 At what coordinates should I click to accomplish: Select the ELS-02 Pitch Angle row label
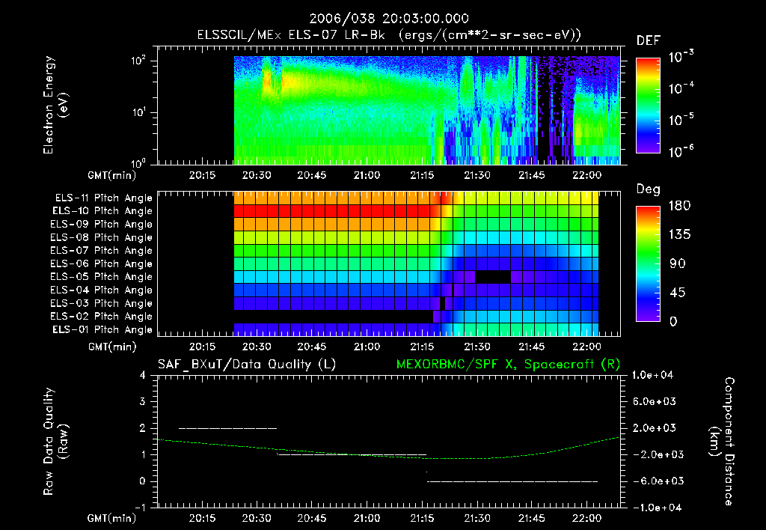coord(101,317)
